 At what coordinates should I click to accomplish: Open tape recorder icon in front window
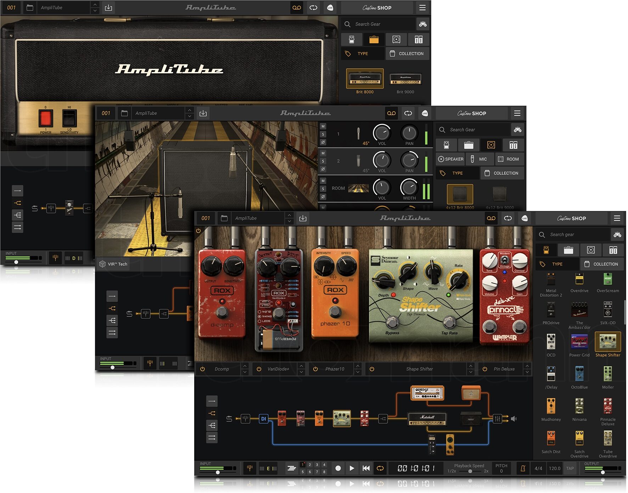[x=491, y=218]
